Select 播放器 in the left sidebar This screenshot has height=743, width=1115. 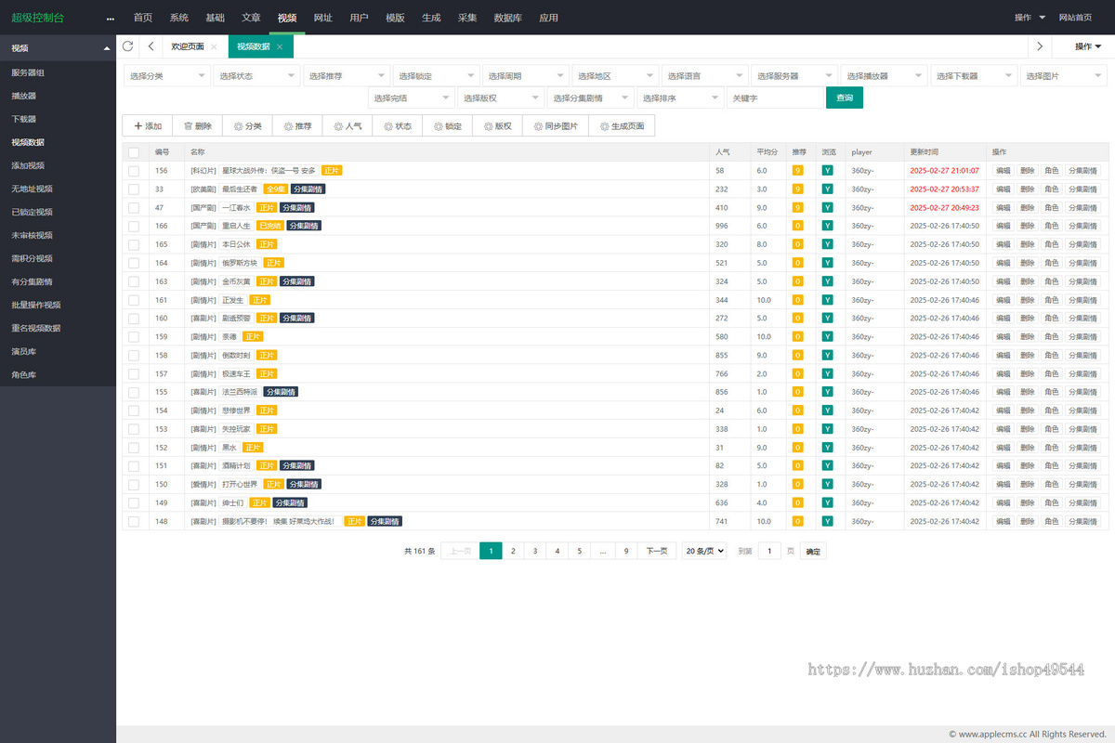click(58, 96)
